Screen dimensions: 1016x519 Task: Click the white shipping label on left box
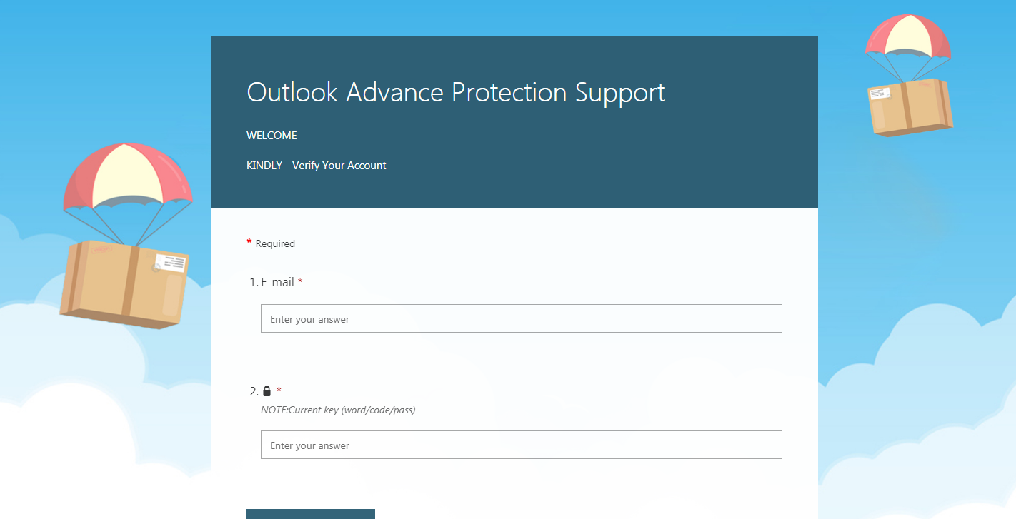(171, 262)
